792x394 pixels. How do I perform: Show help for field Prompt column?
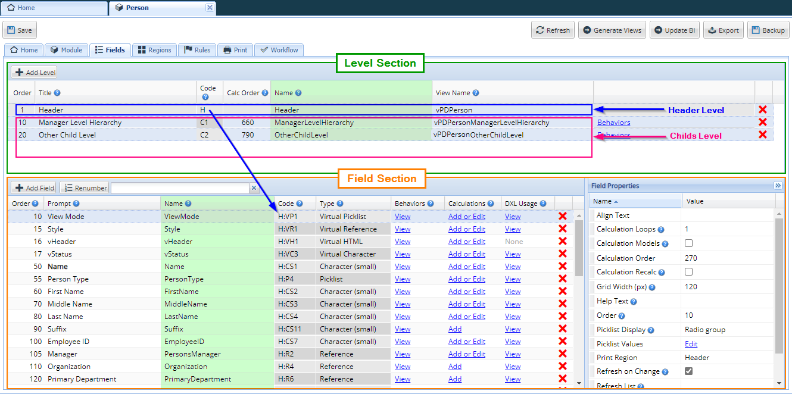click(x=76, y=204)
